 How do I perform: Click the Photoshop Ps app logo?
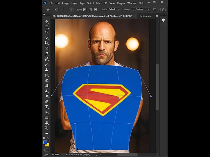[x=45, y=3]
